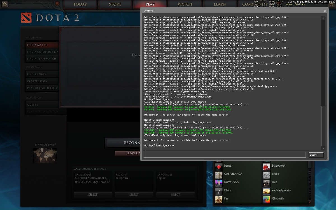The width and height of the screenshot is (336, 210).
Task: Click Select under Regions
Action: 134,195
